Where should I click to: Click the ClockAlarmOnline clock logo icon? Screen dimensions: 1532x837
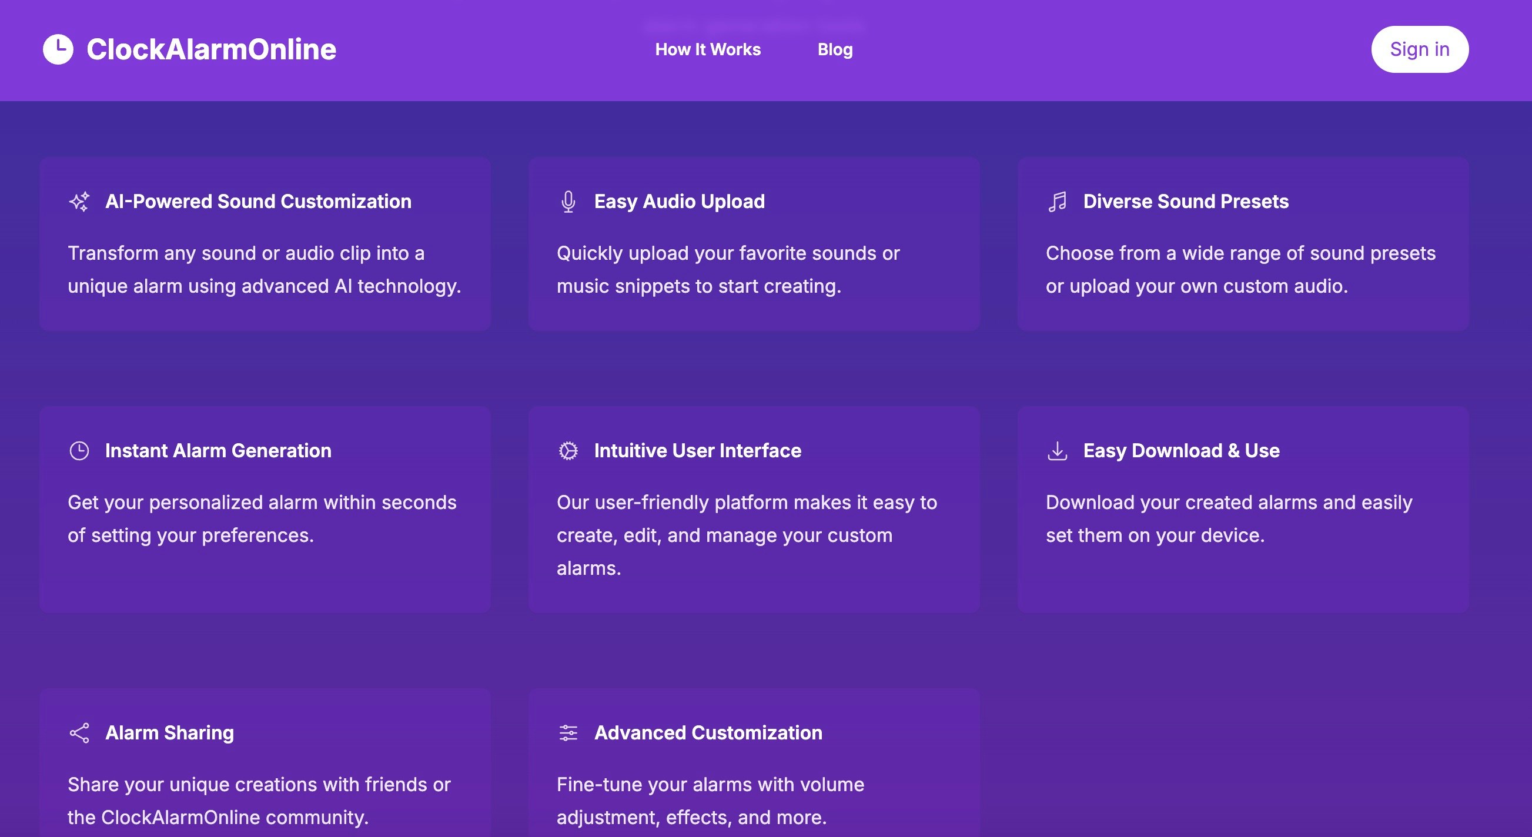[58, 49]
